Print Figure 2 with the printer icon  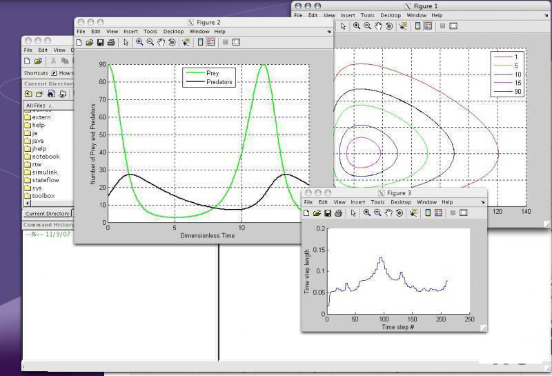click(x=111, y=42)
